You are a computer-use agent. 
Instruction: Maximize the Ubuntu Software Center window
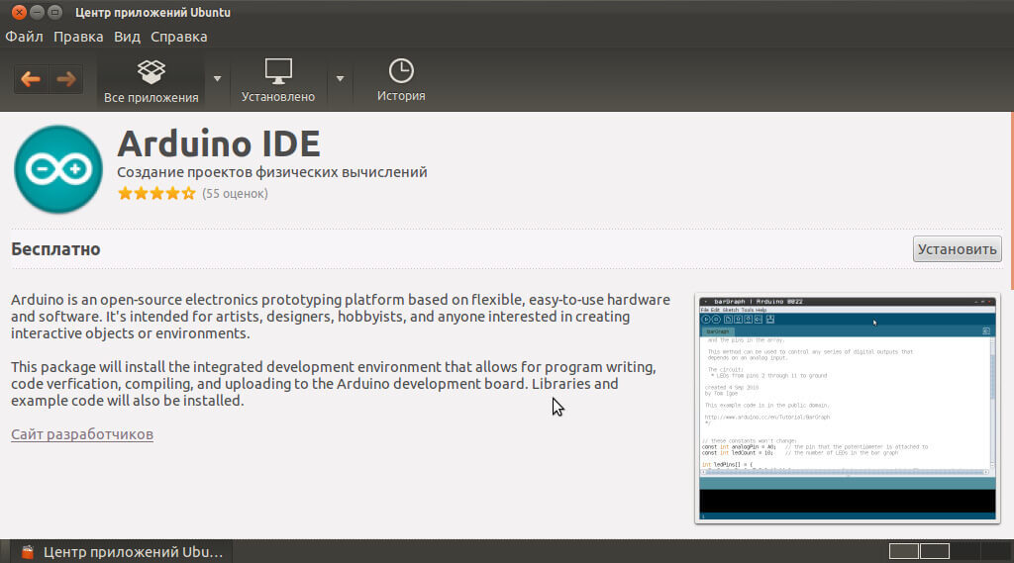pos(55,12)
